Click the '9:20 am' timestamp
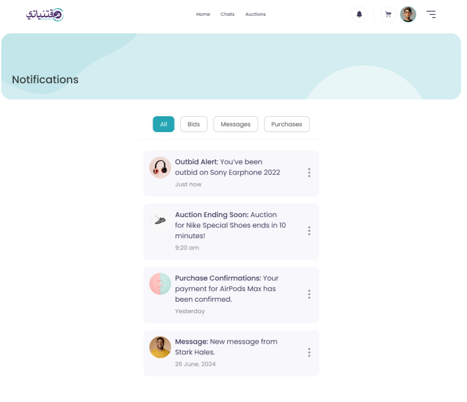Screen dimensions: 467x402 [187, 248]
